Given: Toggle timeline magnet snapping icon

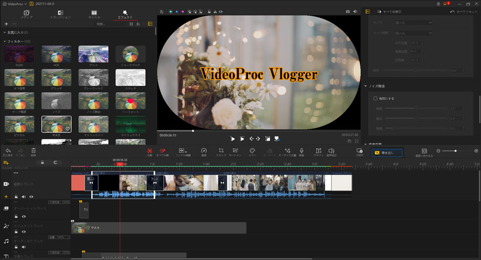Looking at the screenshot, I should click(55, 162).
